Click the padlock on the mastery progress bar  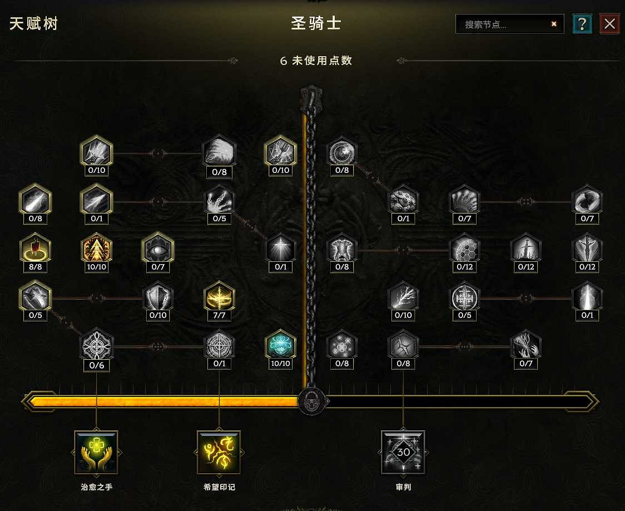(x=312, y=401)
